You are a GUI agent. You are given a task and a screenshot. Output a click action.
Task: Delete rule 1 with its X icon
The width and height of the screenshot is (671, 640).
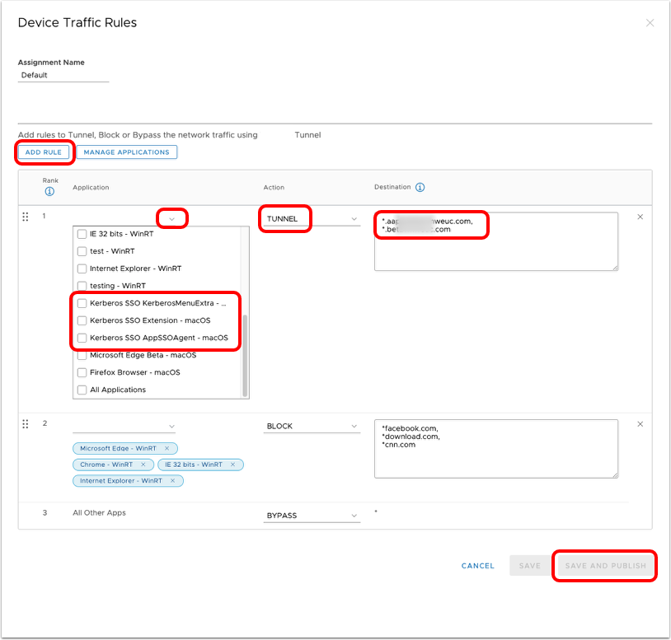pos(640,217)
